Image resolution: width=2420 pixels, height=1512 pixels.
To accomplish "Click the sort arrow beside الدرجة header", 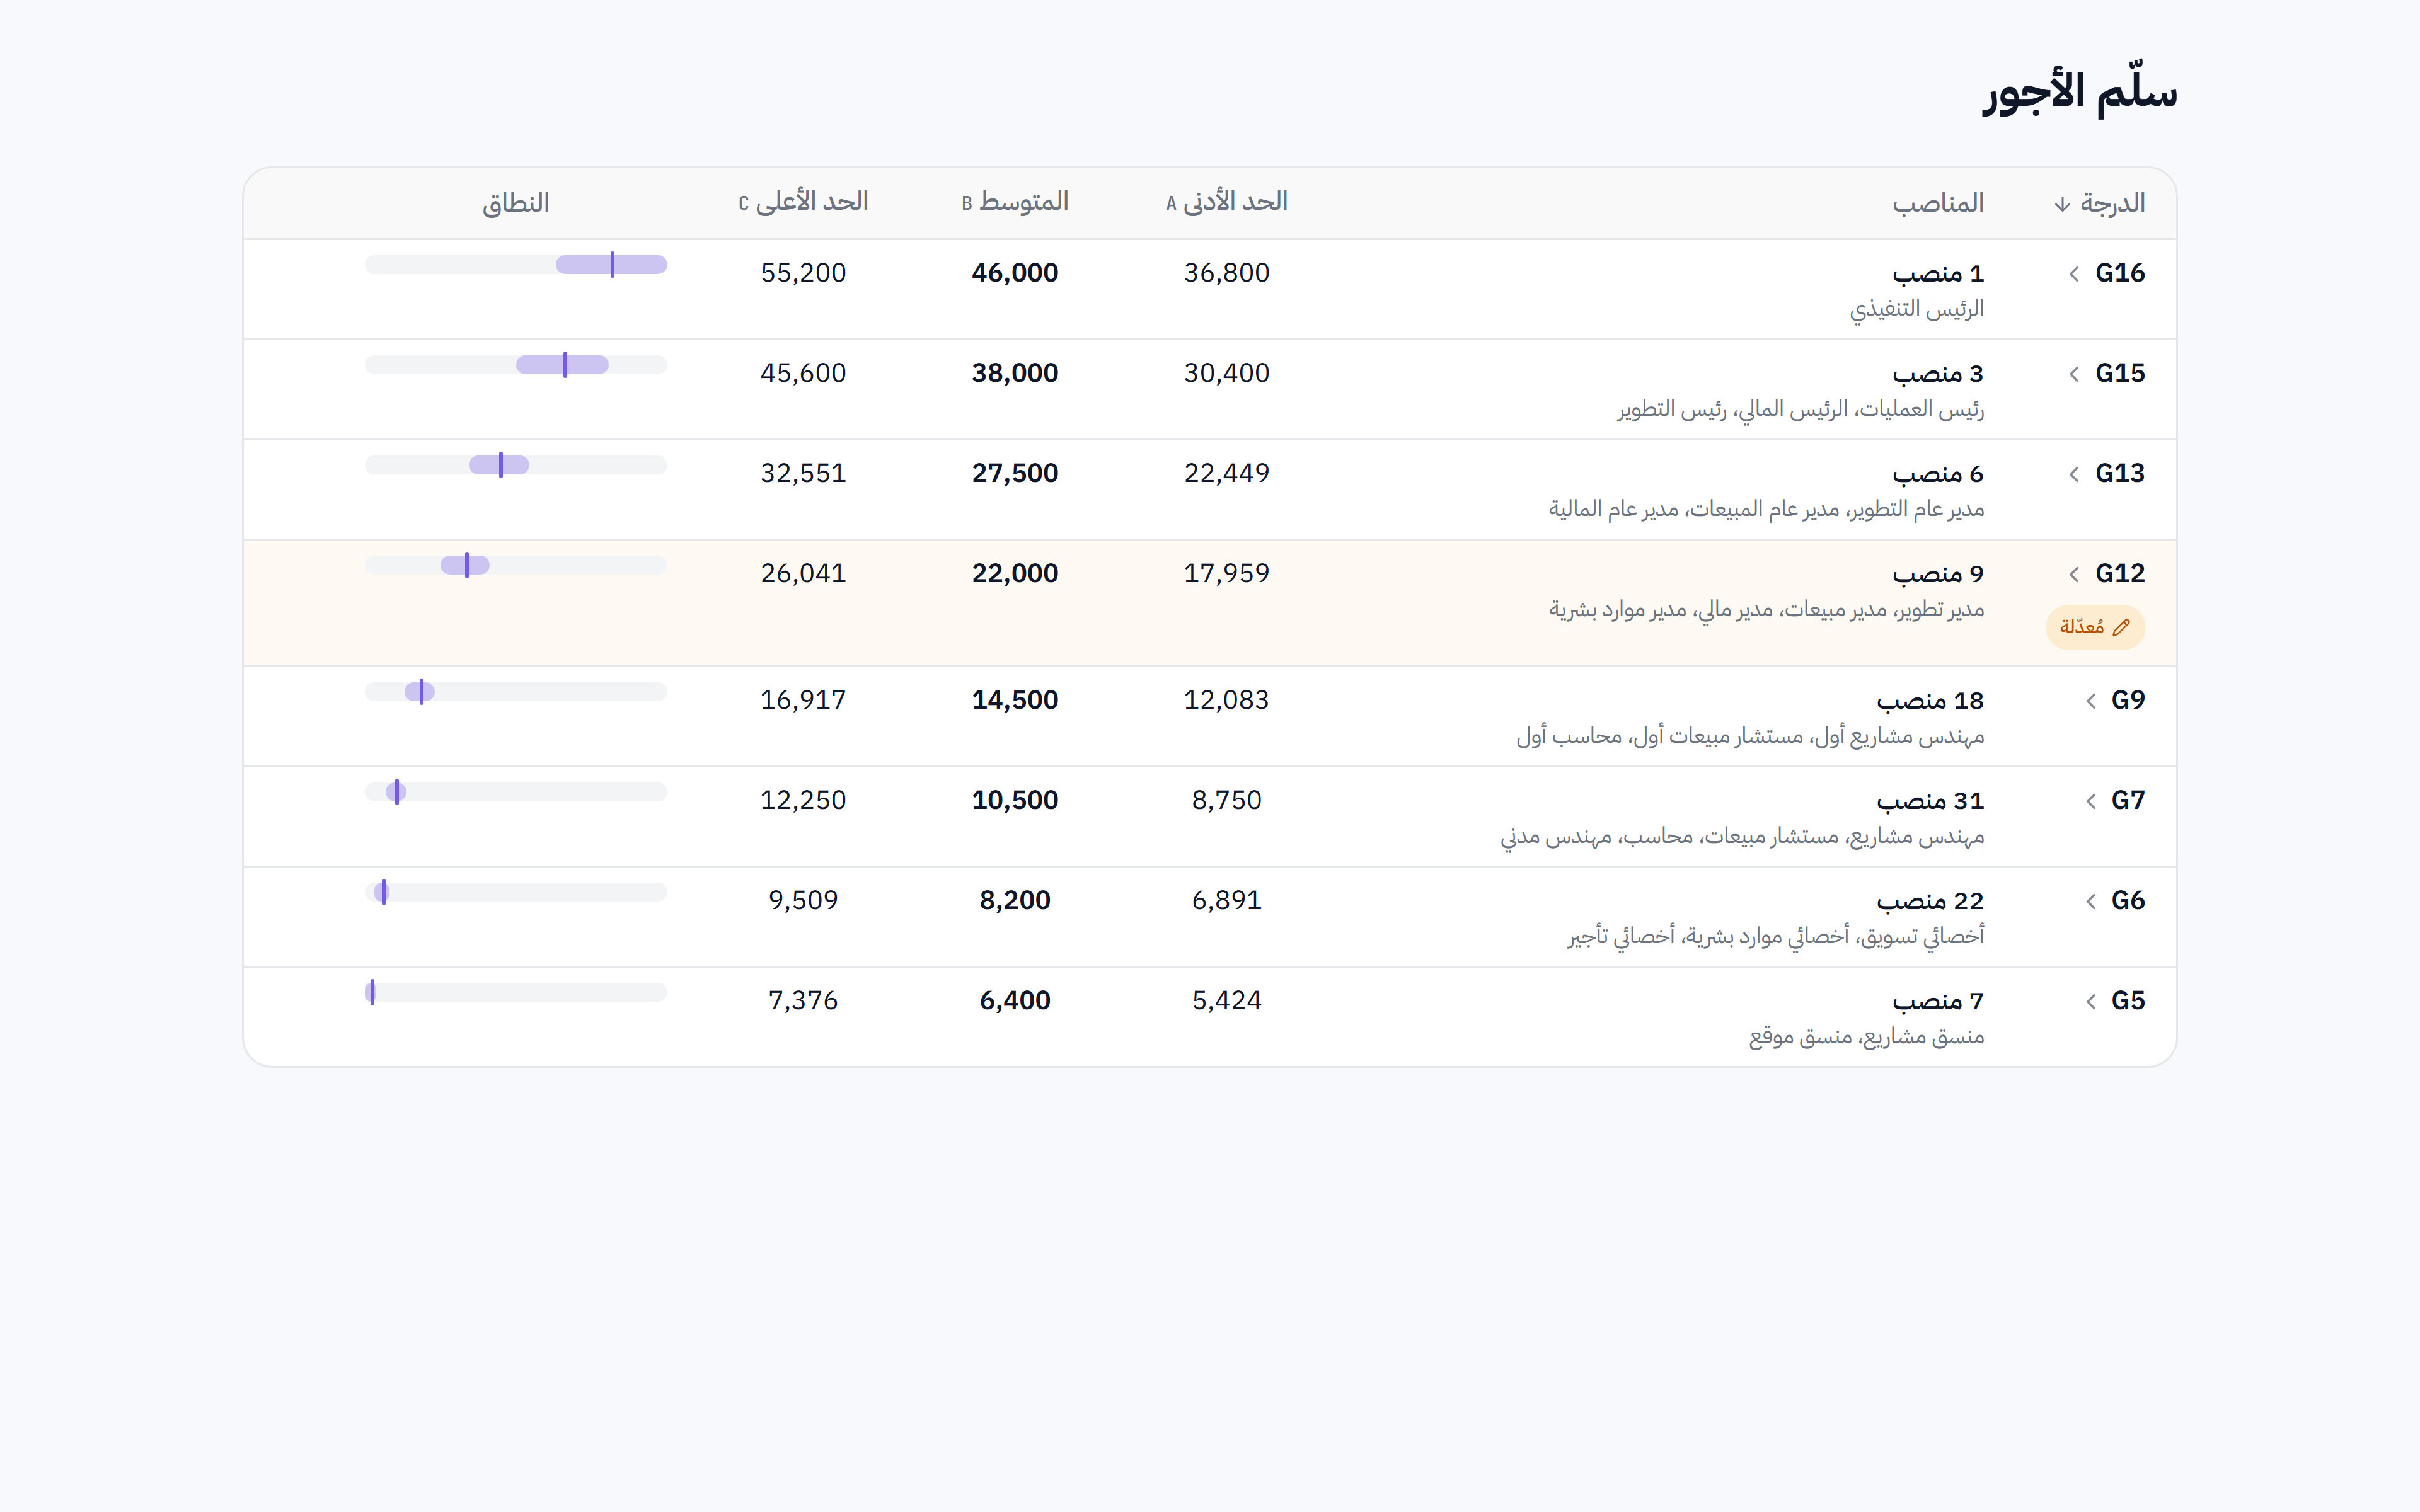I will click(2062, 204).
